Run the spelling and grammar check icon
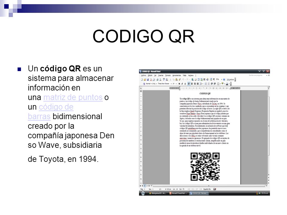 pyautogui.click(x=164, y=79)
